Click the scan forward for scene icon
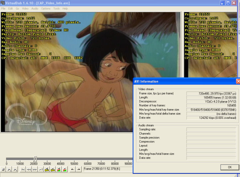240x177 pixels. (x=65, y=169)
